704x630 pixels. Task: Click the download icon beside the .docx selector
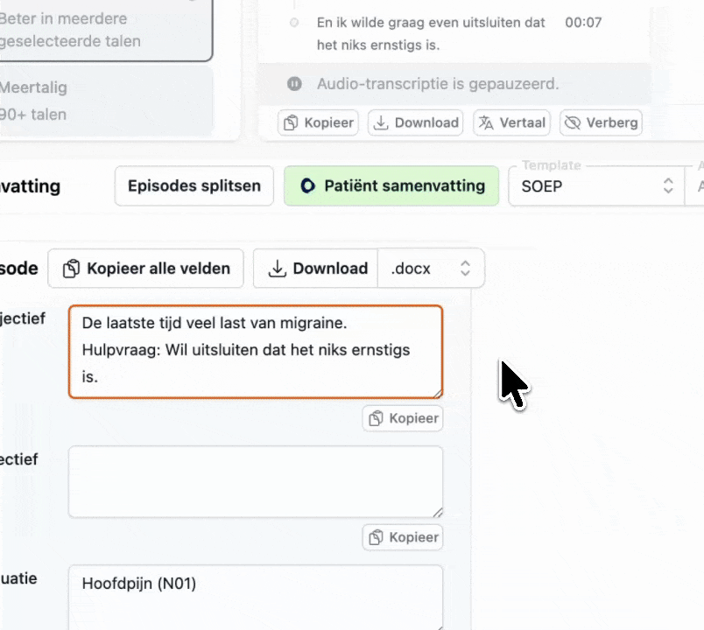pyautogui.click(x=279, y=269)
